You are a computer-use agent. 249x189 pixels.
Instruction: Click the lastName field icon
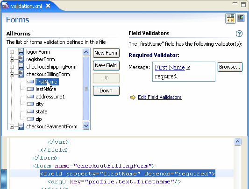pyautogui.click(x=30, y=89)
